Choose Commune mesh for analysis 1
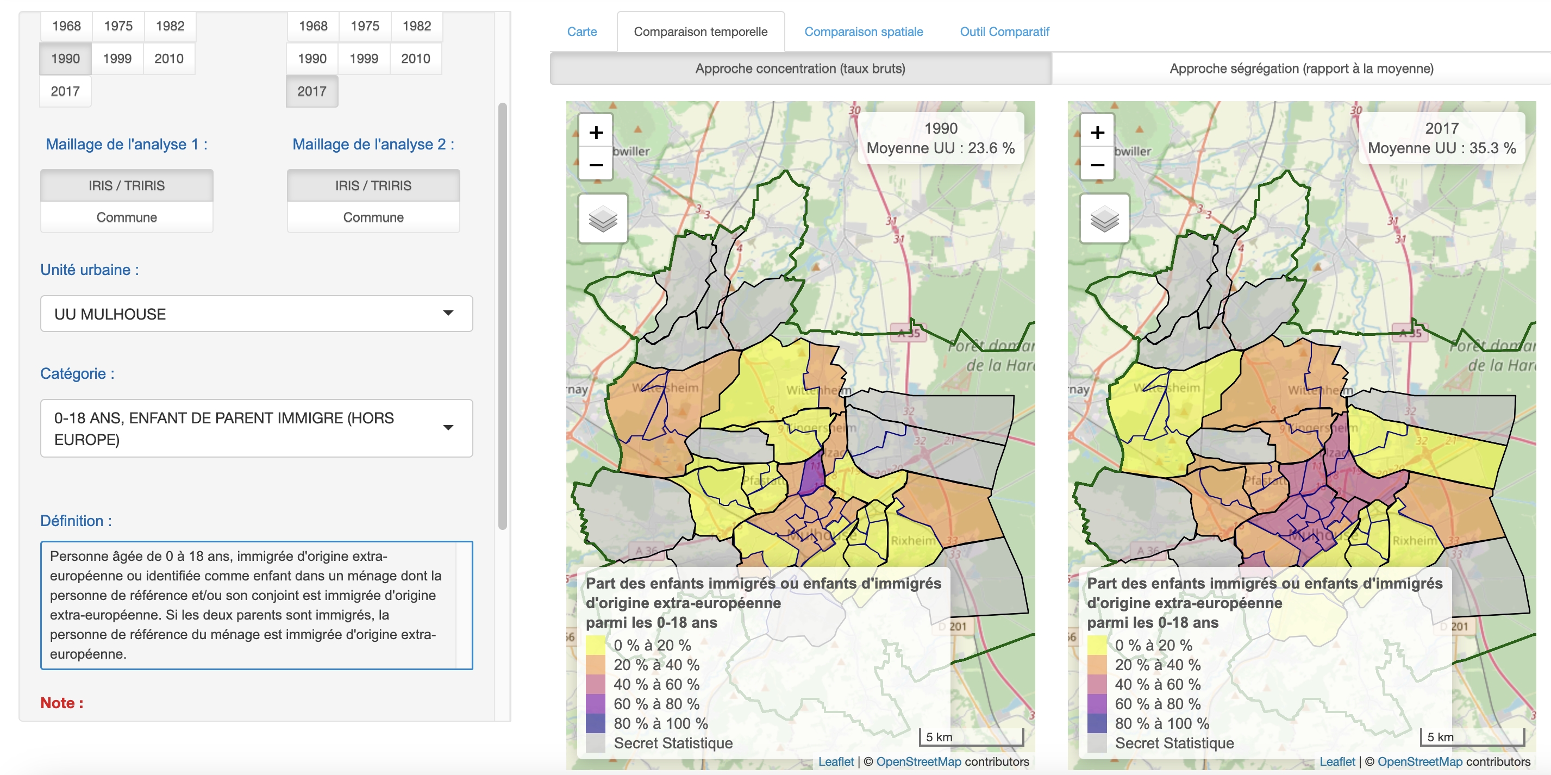The image size is (1551, 775). [127, 217]
